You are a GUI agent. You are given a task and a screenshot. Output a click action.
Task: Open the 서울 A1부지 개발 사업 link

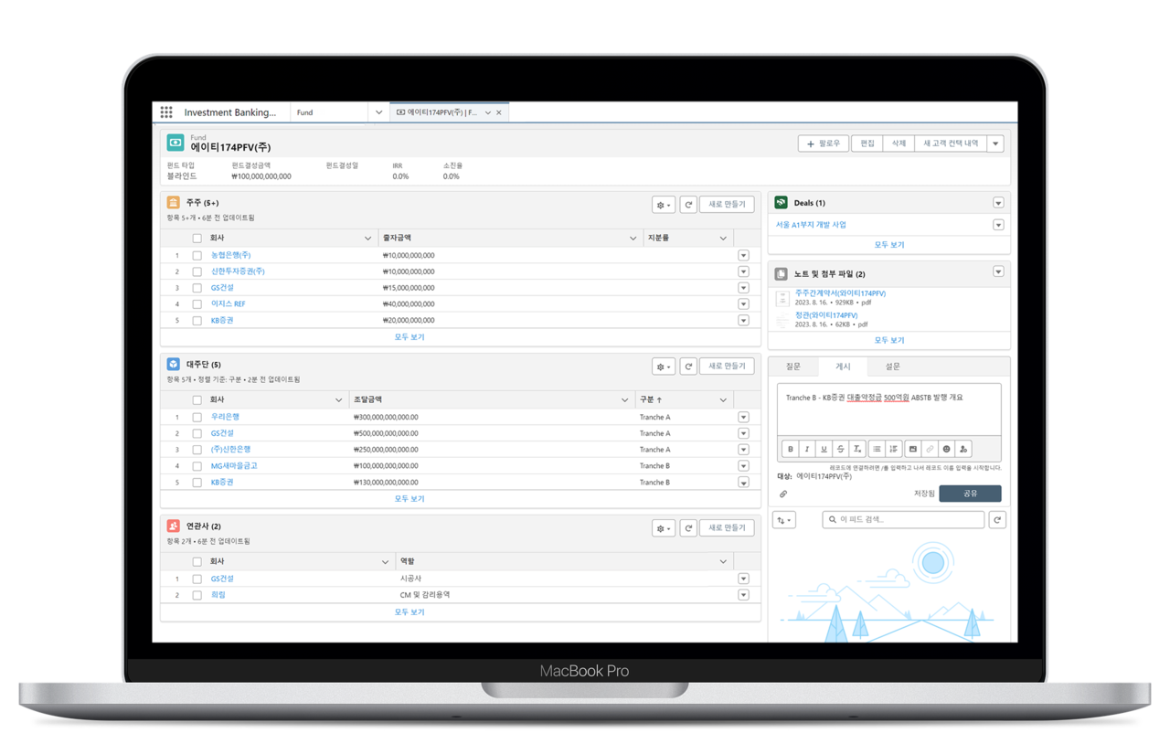pyautogui.click(x=811, y=225)
